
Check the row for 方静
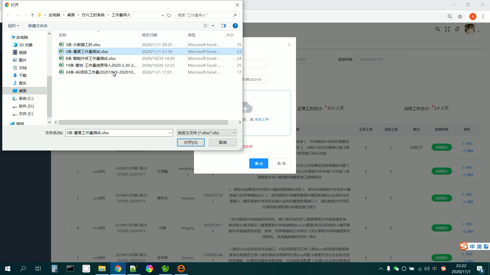(63, 228)
